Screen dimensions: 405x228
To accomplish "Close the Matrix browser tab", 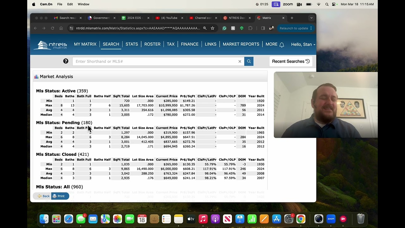I will point(283,18).
